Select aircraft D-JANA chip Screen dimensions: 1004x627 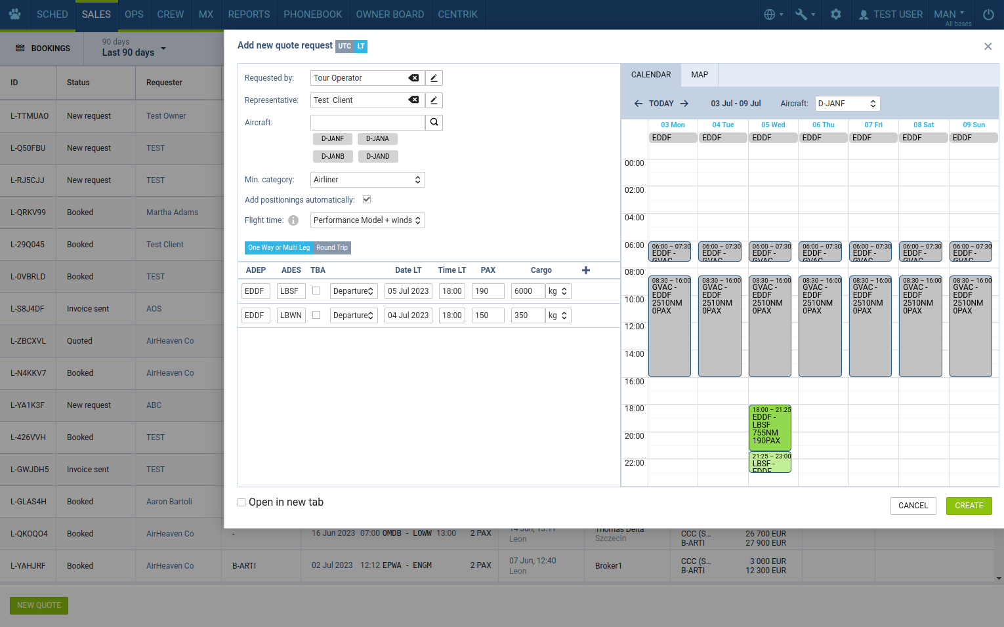377,139
